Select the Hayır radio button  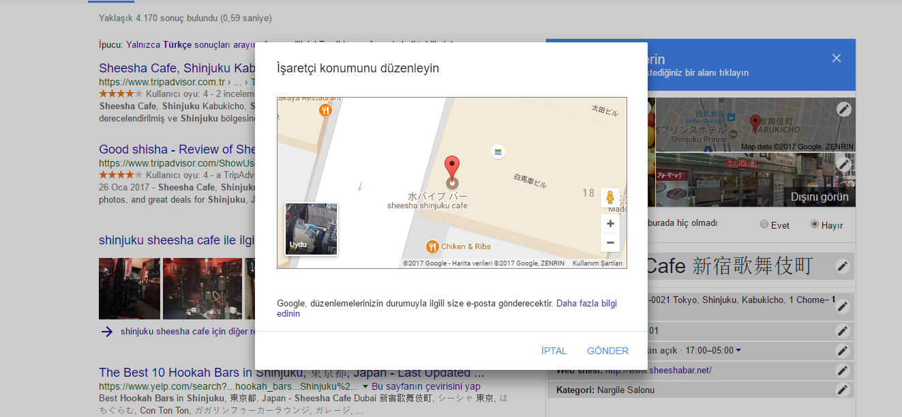[x=814, y=225]
